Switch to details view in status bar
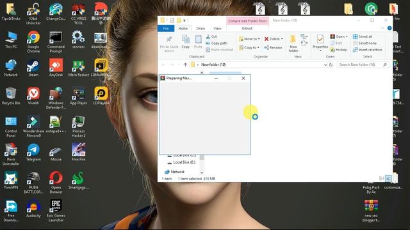 [x=382, y=179]
